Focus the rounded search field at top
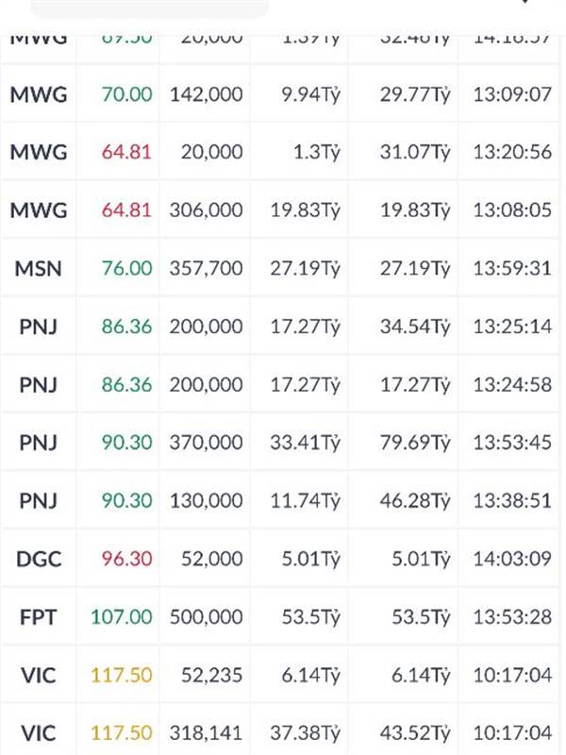The image size is (566, 755). coord(149,8)
